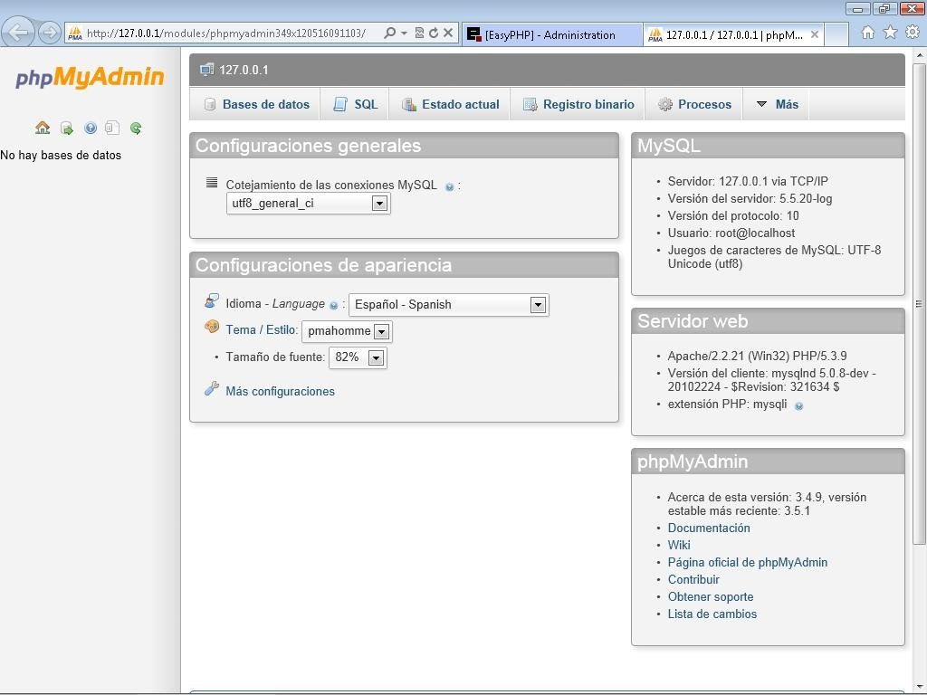Click the phpMyAdmin home icon in sidebar
This screenshot has height=695, width=927.
[43, 128]
